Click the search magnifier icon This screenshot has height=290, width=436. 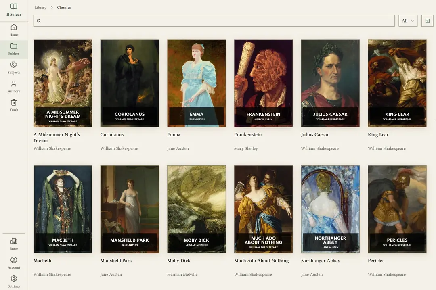tap(39, 21)
